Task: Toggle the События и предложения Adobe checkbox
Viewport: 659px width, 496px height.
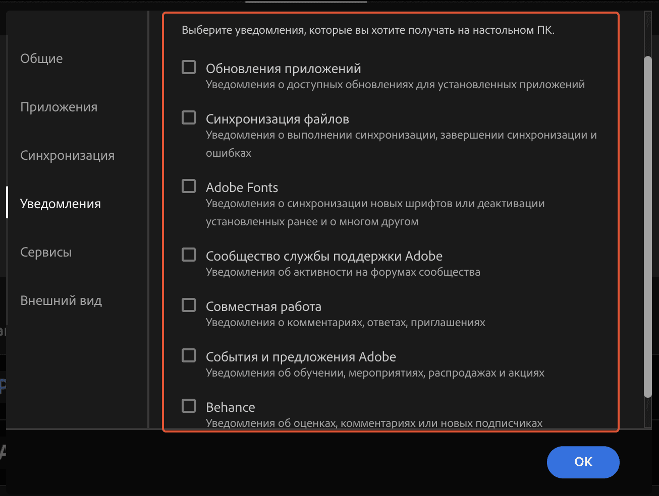Action: 189,355
